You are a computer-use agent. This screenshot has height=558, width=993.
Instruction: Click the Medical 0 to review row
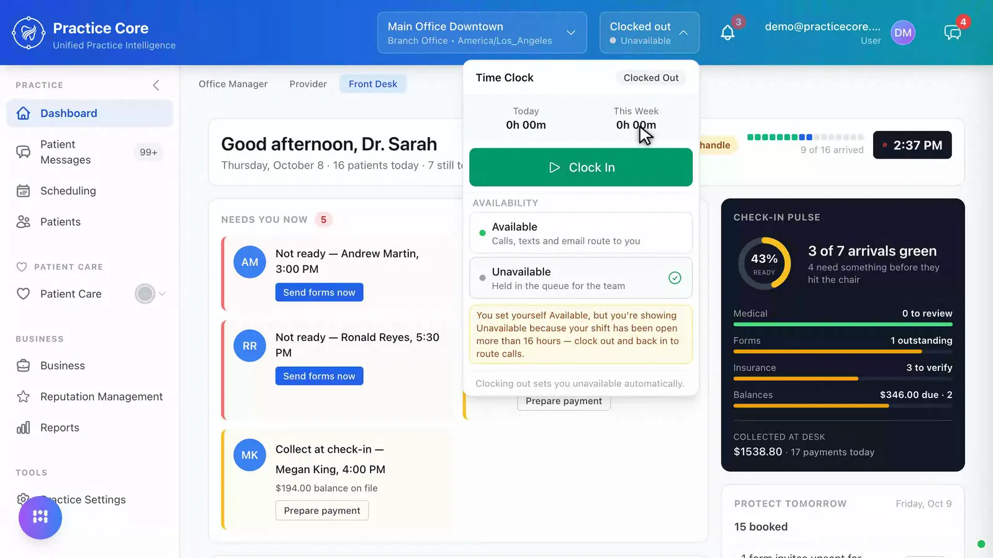tap(843, 316)
